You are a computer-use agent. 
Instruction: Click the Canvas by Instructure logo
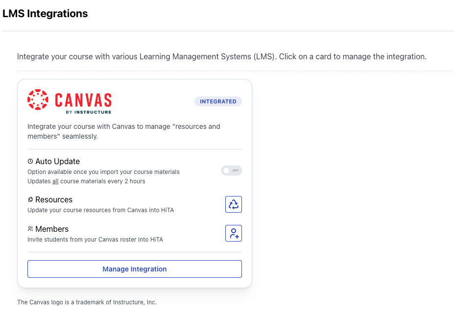tap(70, 101)
